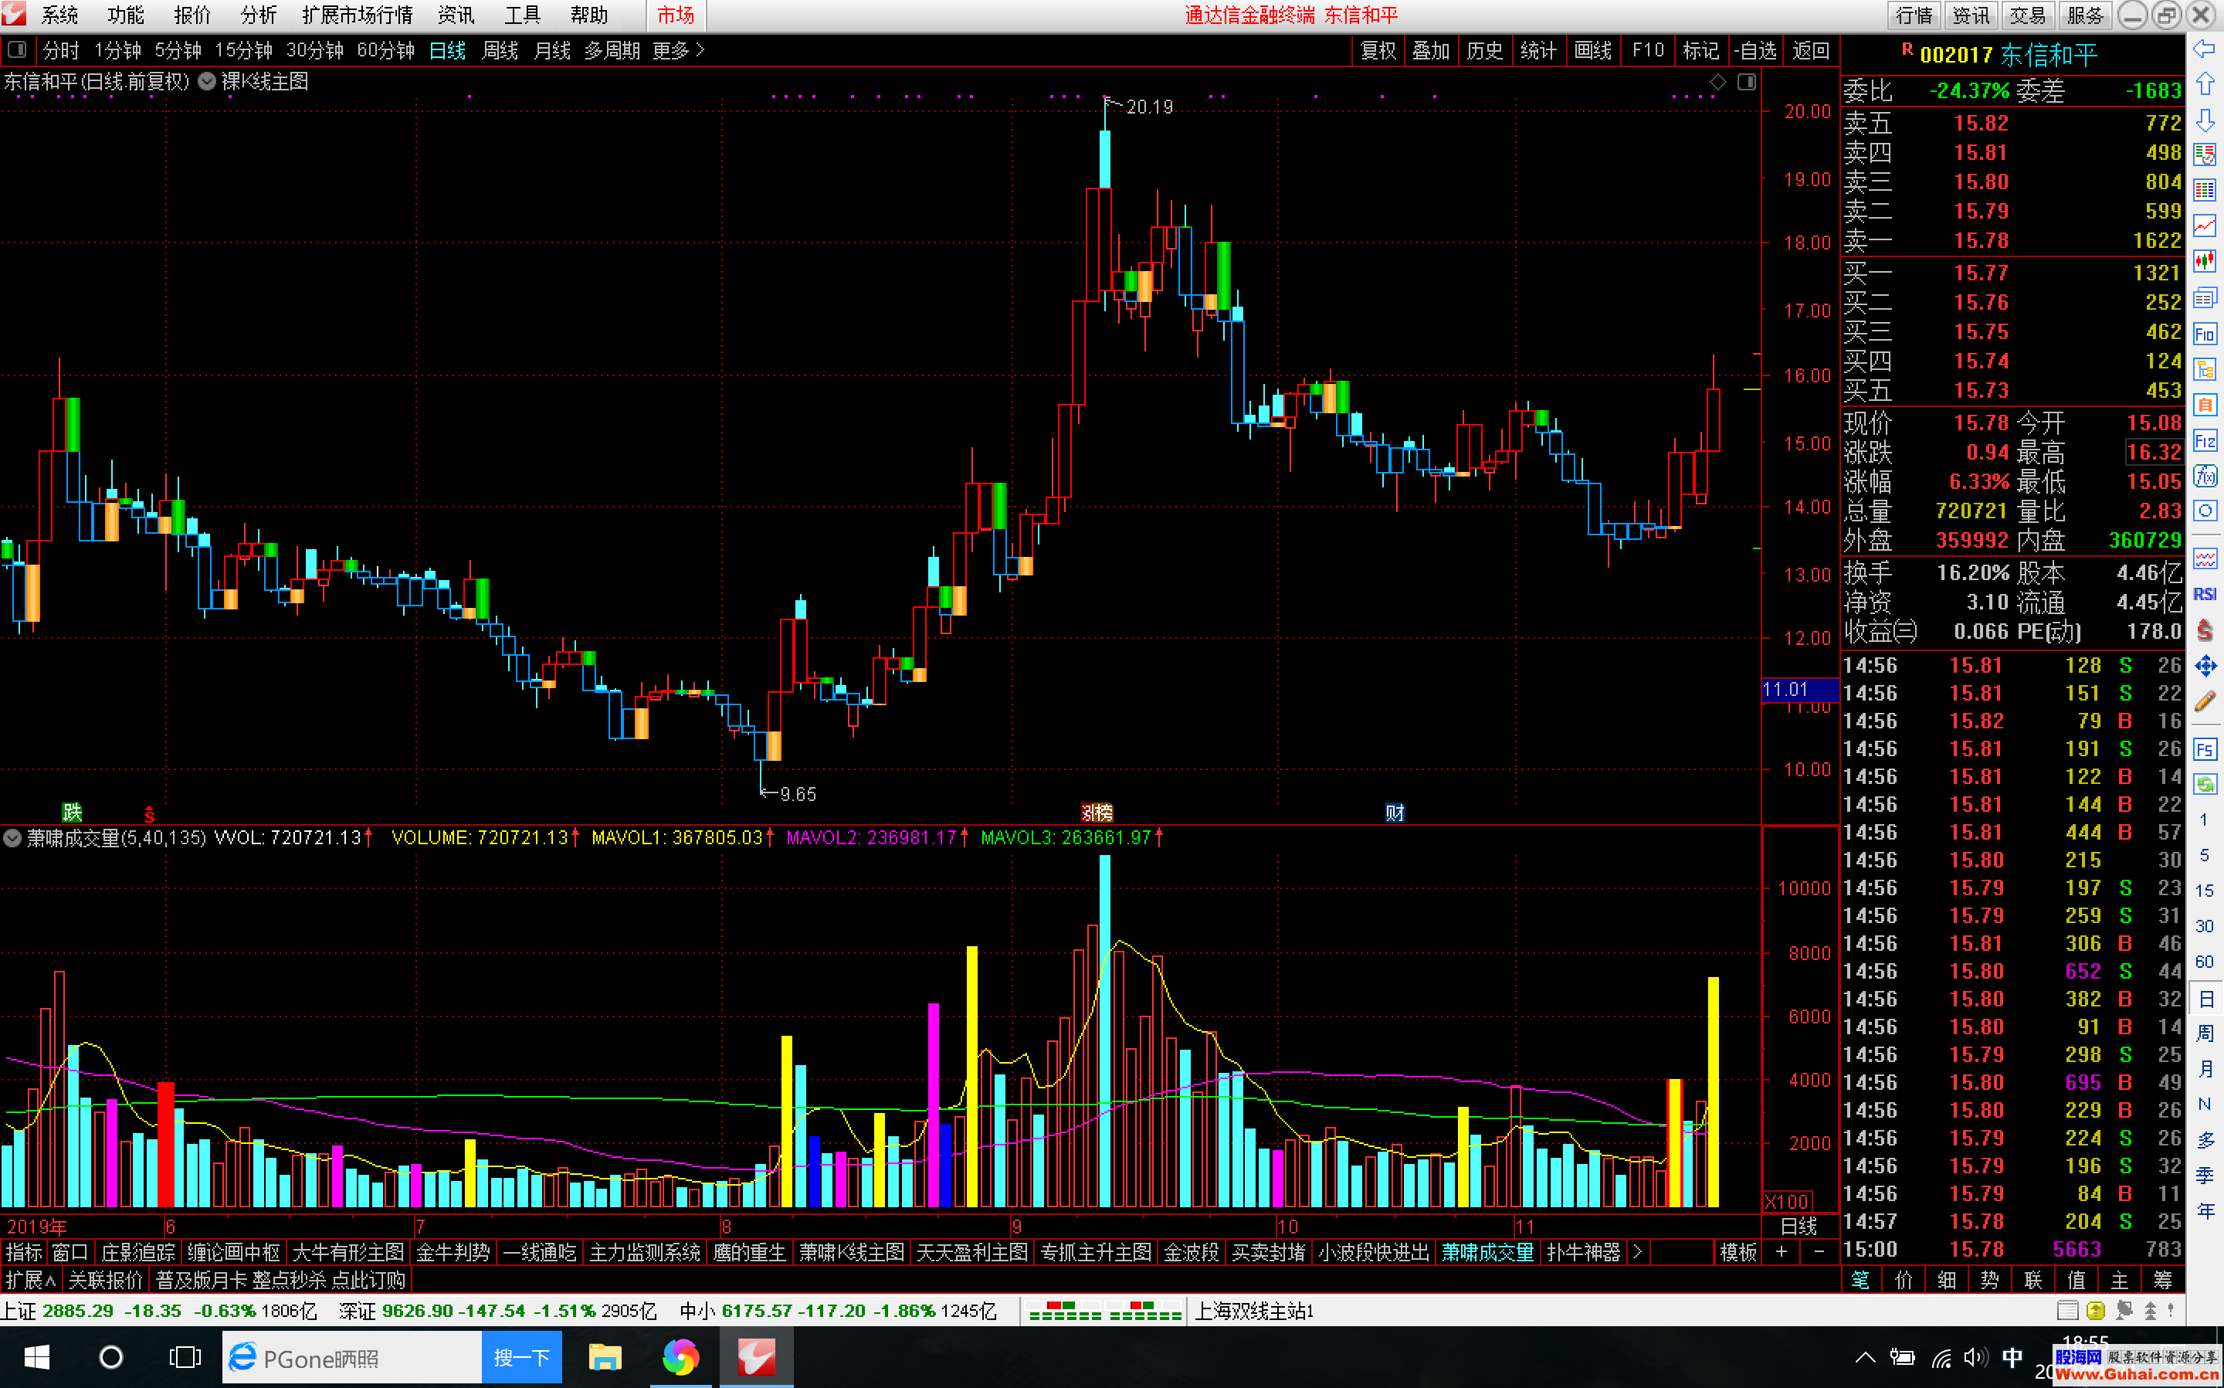Open the 裸K线主图 indicator dropdown circle
Screen dimensions: 2224x1388
[208, 82]
